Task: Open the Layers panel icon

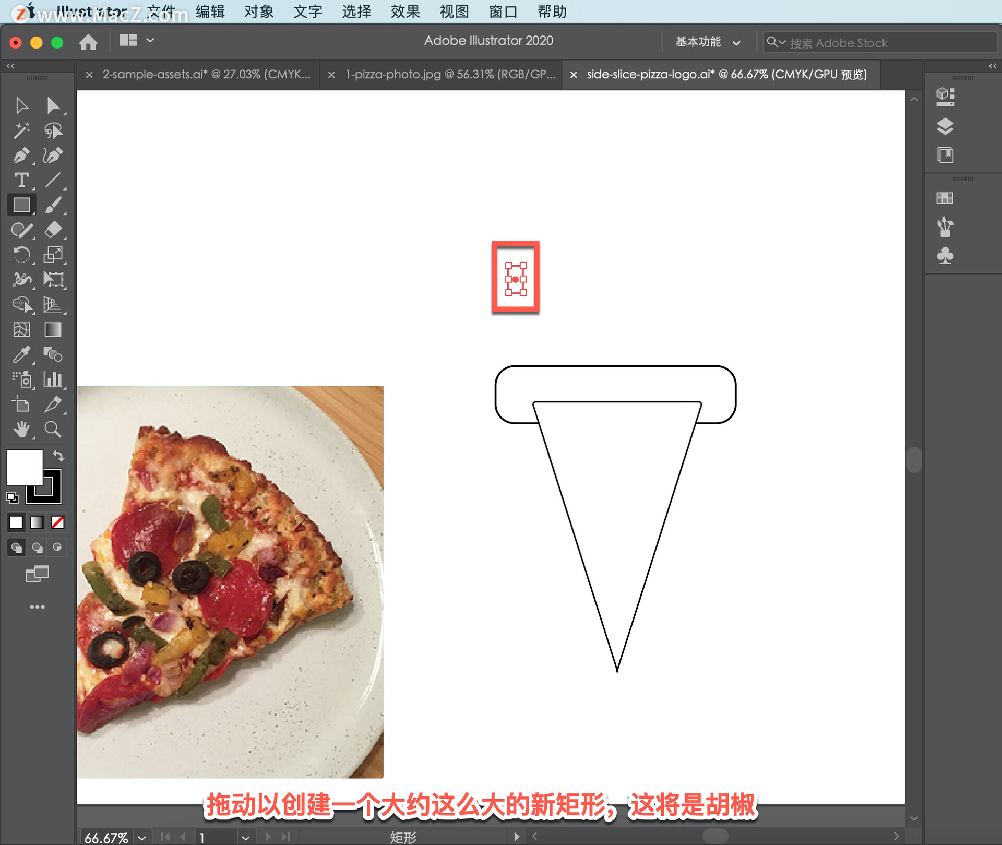Action: (945, 126)
